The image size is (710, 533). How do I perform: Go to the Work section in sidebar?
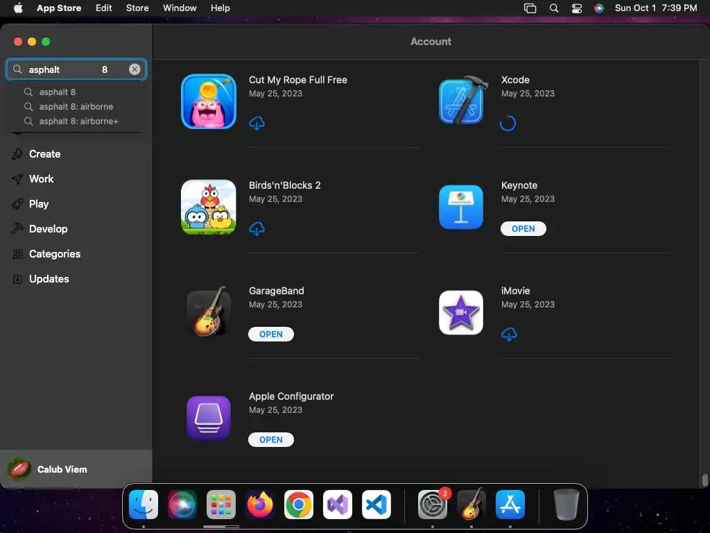(x=41, y=179)
